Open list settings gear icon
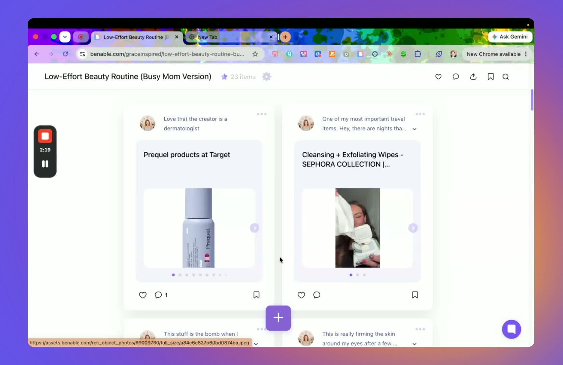 (x=267, y=77)
